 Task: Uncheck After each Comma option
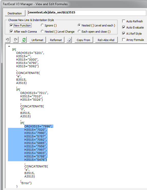click(11, 32)
